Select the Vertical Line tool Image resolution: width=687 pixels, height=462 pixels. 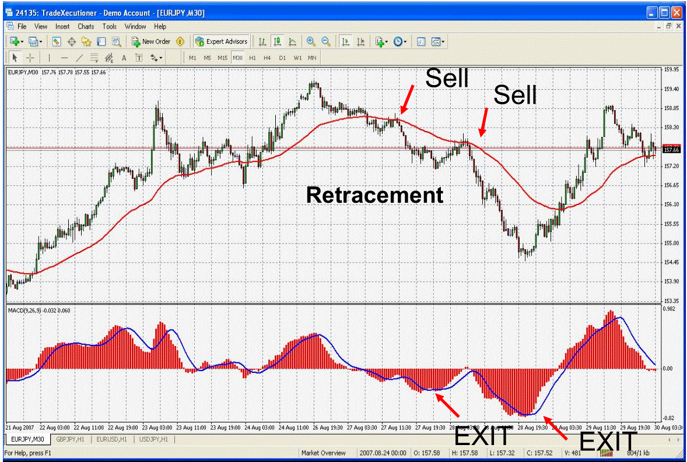click(49, 58)
